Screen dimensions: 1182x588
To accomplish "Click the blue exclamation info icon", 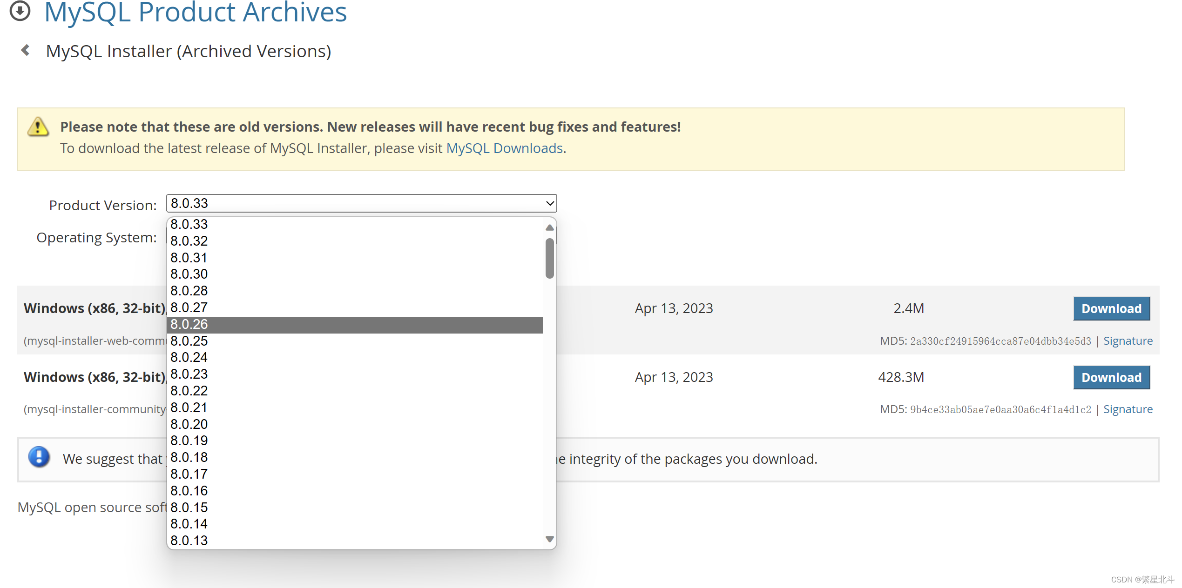I will click(39, 457).
